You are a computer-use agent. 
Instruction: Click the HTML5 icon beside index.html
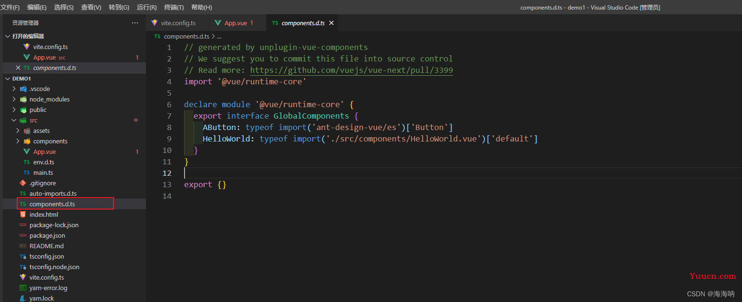click(23, 214)
